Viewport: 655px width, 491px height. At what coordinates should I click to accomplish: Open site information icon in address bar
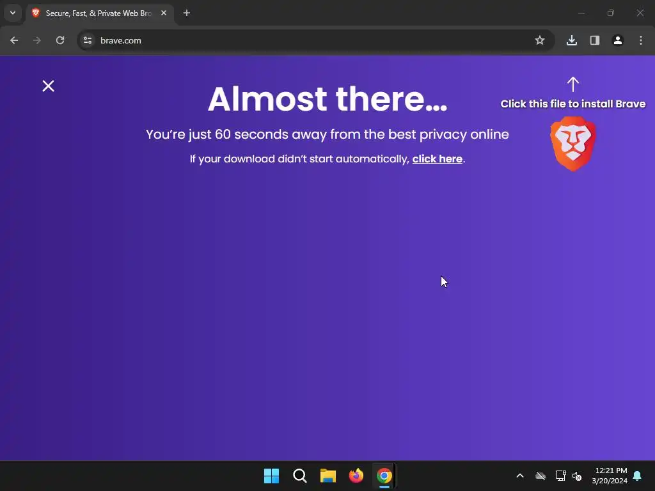click(88, 40)
